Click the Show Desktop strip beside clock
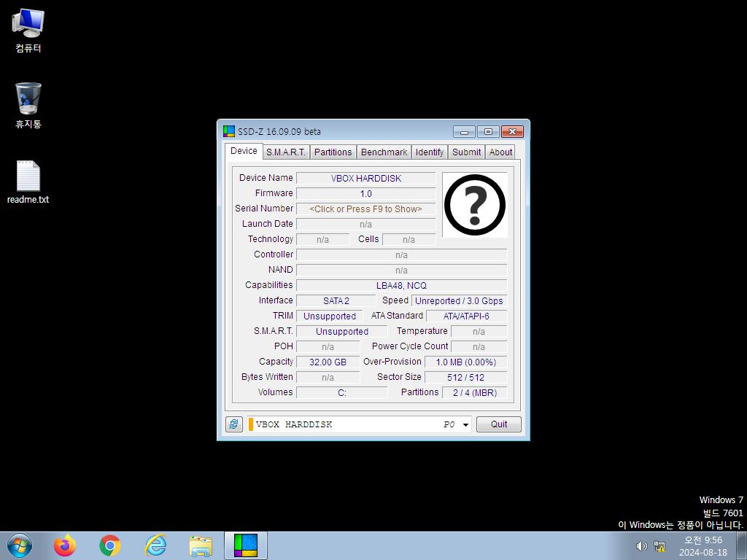 coord(742,545)
